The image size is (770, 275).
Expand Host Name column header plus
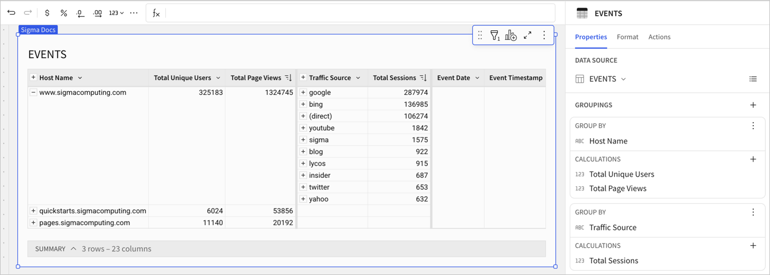pyautogui.click(x=33, y=78)
